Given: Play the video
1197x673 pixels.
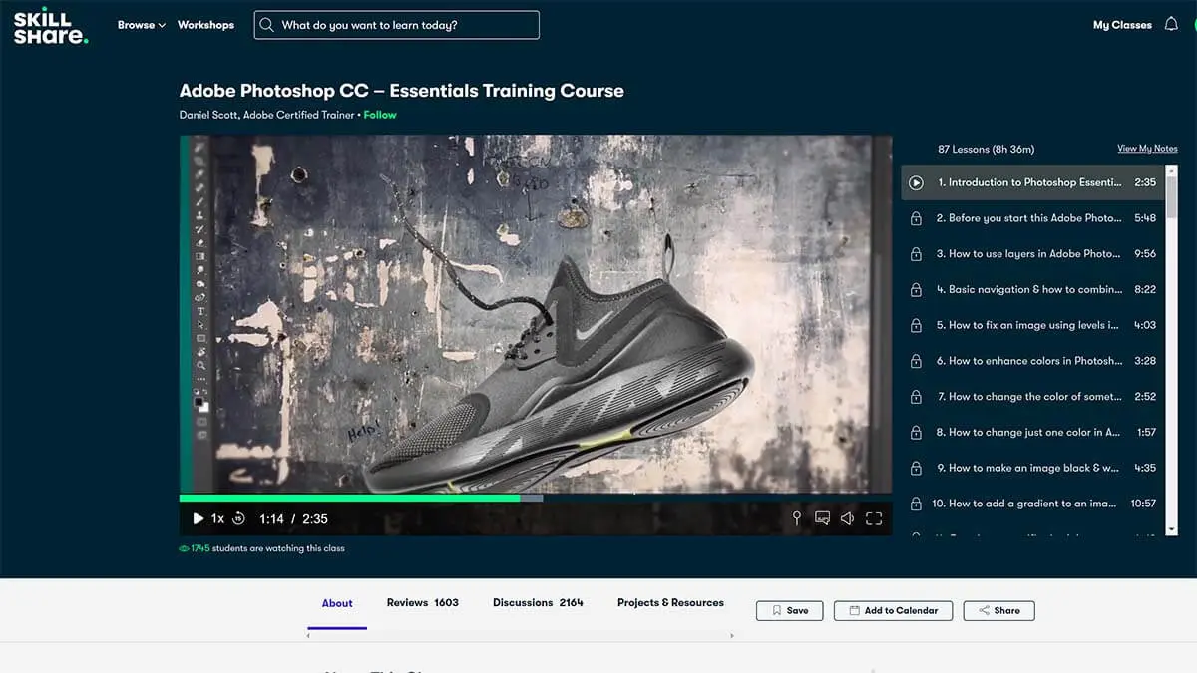Looking at the screenshot, I should click(198, 518).
